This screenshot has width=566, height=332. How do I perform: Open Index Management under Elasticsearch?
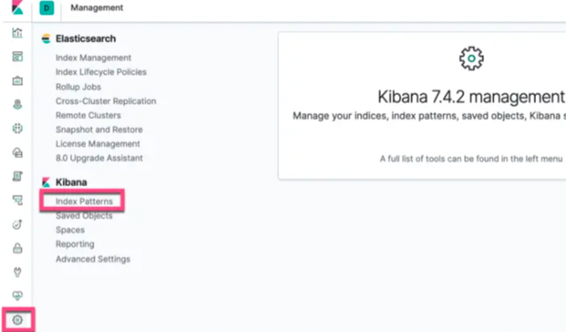[93, 57]
